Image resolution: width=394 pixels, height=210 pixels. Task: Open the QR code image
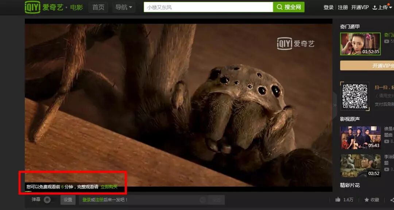click(355, 96)
